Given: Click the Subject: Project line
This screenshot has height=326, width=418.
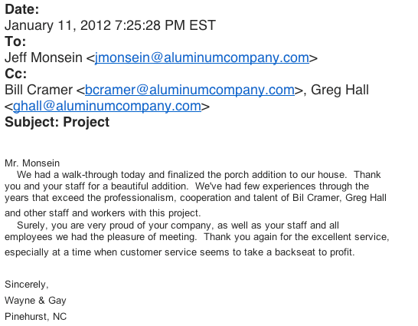Looking at the screenshot, I should 57,122.
